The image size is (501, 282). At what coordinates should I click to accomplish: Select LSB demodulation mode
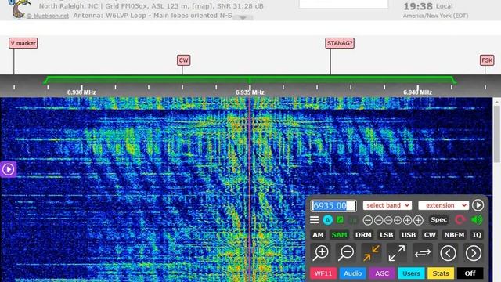pos(386,235)
